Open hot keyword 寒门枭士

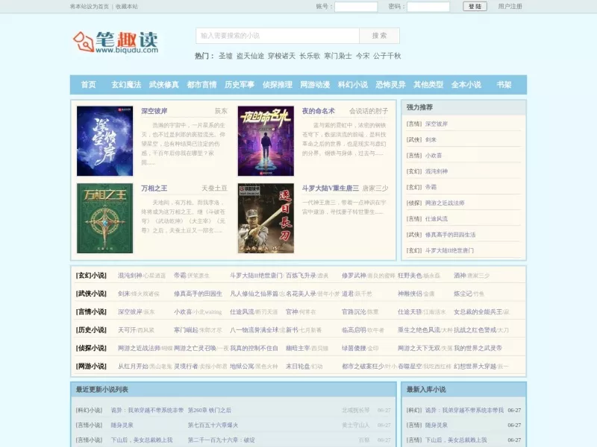pos(338,56)
